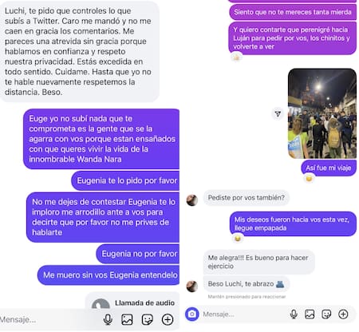Image resolution: width=359 pixels, height=332 pixels.
Task: Open the image gallery icon in right chat
Action: pos(310,314)
